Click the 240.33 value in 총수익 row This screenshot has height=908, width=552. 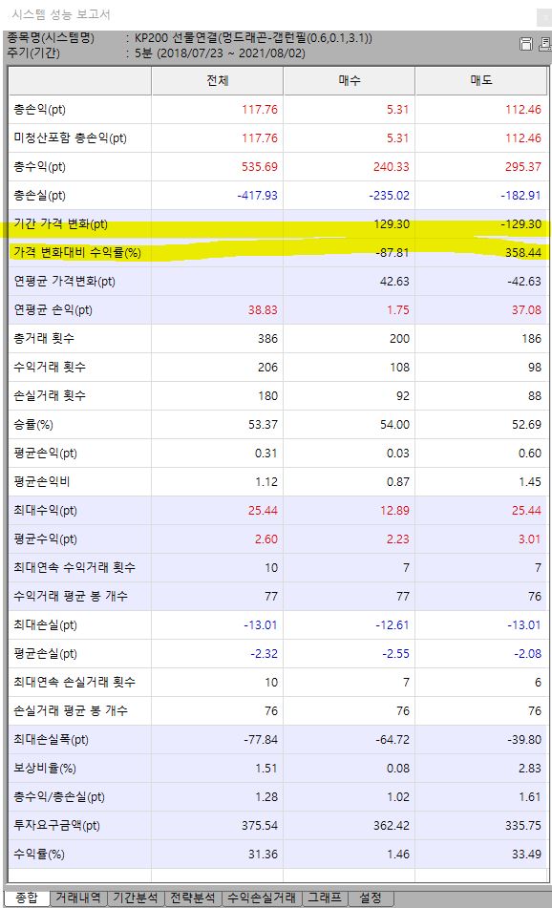pos(391,167)
